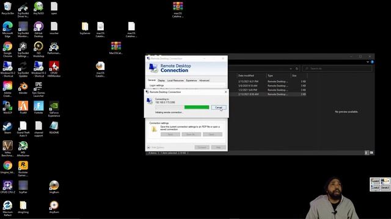Viewport: 391px width, 219px height.
Task: Sort File Explorer by Size column
Action: pyautogui.click(x=299, y=75)
